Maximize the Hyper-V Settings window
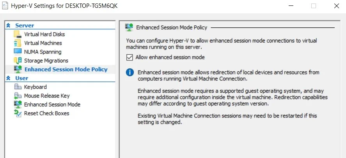The width and height of the screenshot is (346, 158). click(314, 6)
